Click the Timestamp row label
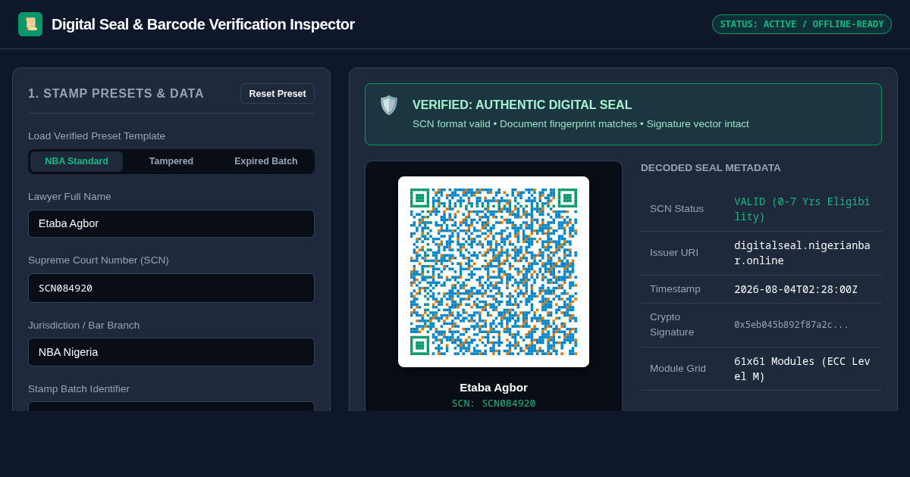The width and height of the screenshot is (910, 477). click(x=675, y=289)
